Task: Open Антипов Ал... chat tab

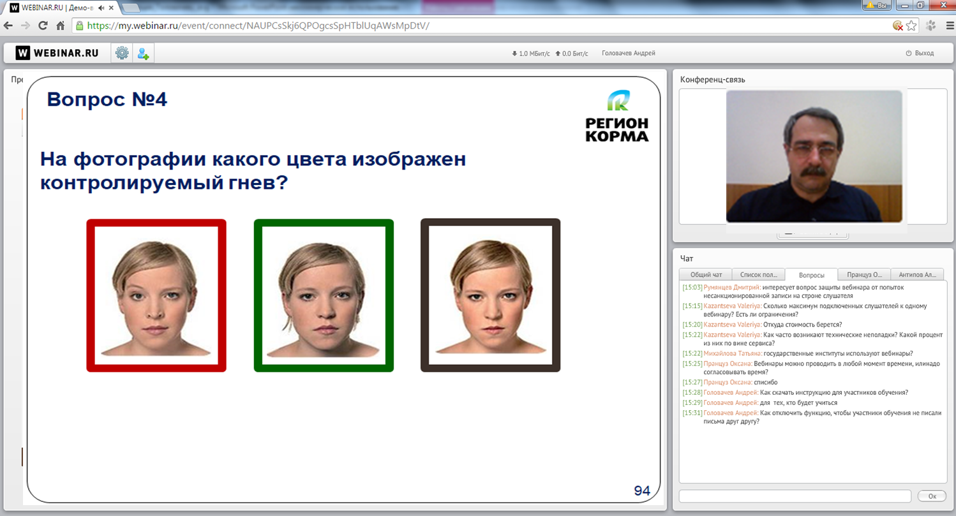Action: (x=917, y=274)
